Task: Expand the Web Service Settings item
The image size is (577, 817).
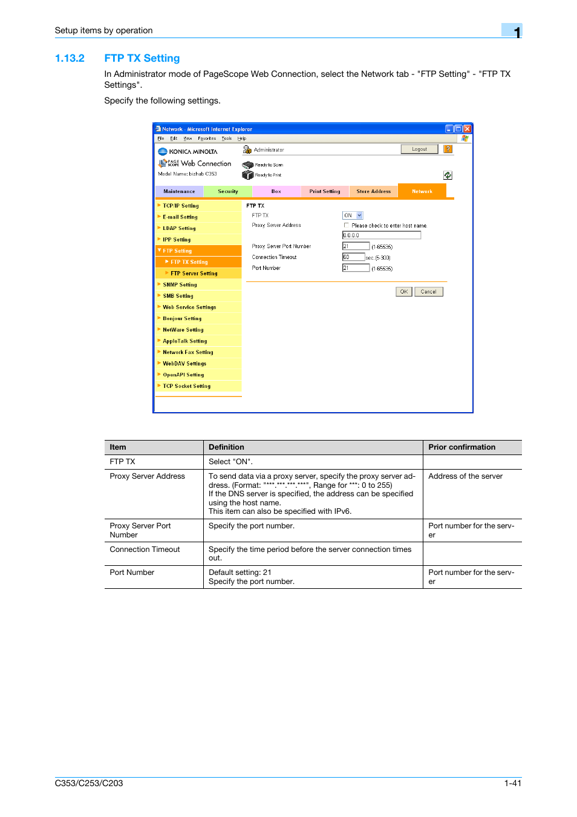Action: tap(198, 307)
